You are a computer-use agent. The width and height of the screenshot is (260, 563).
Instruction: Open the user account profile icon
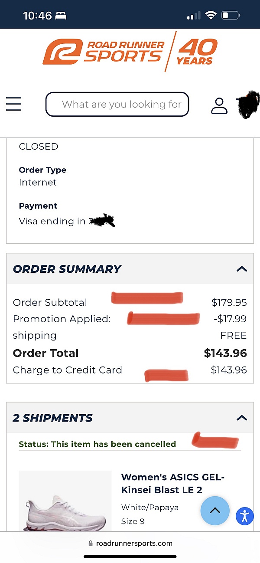click(x=219, y=105)
